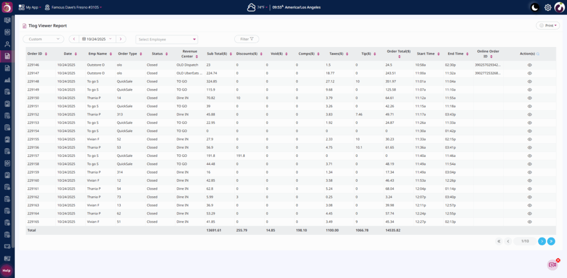The image size is (567, 278).
Task: Click the video help icon
Action: pos(552,265)
